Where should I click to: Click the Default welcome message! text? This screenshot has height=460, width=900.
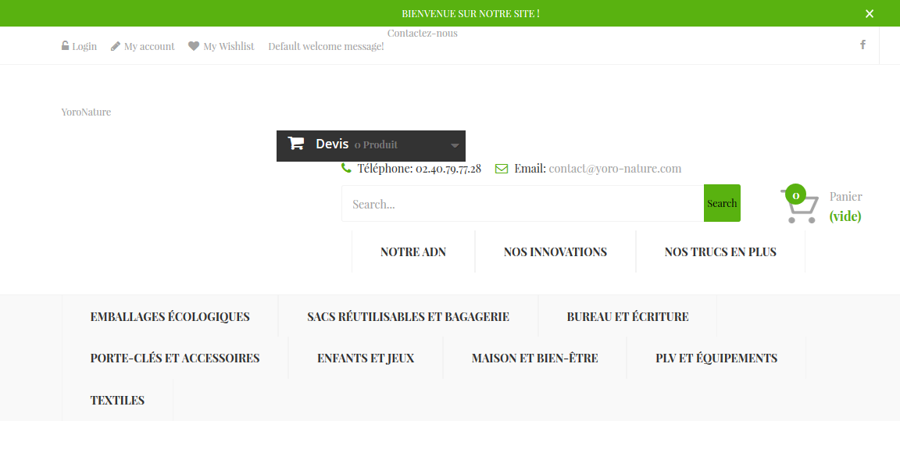click(x=326, y=46)
